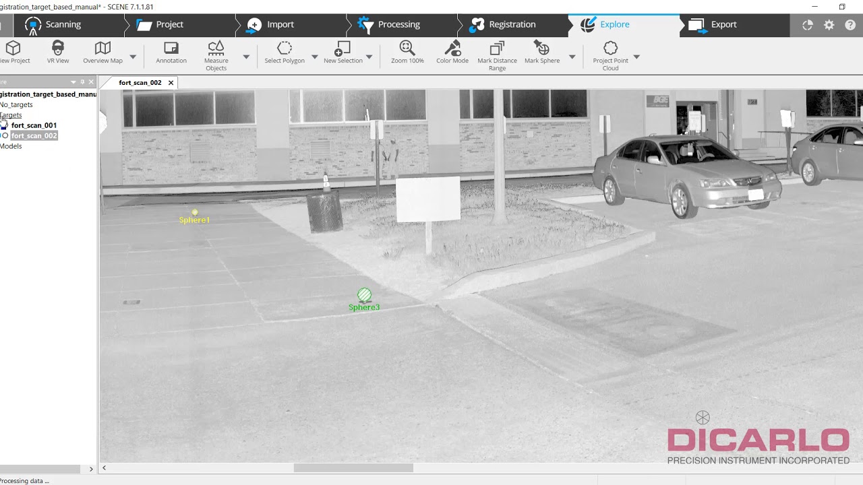Click the New Selection tool

pyautogui.click(x=343, y=53)
